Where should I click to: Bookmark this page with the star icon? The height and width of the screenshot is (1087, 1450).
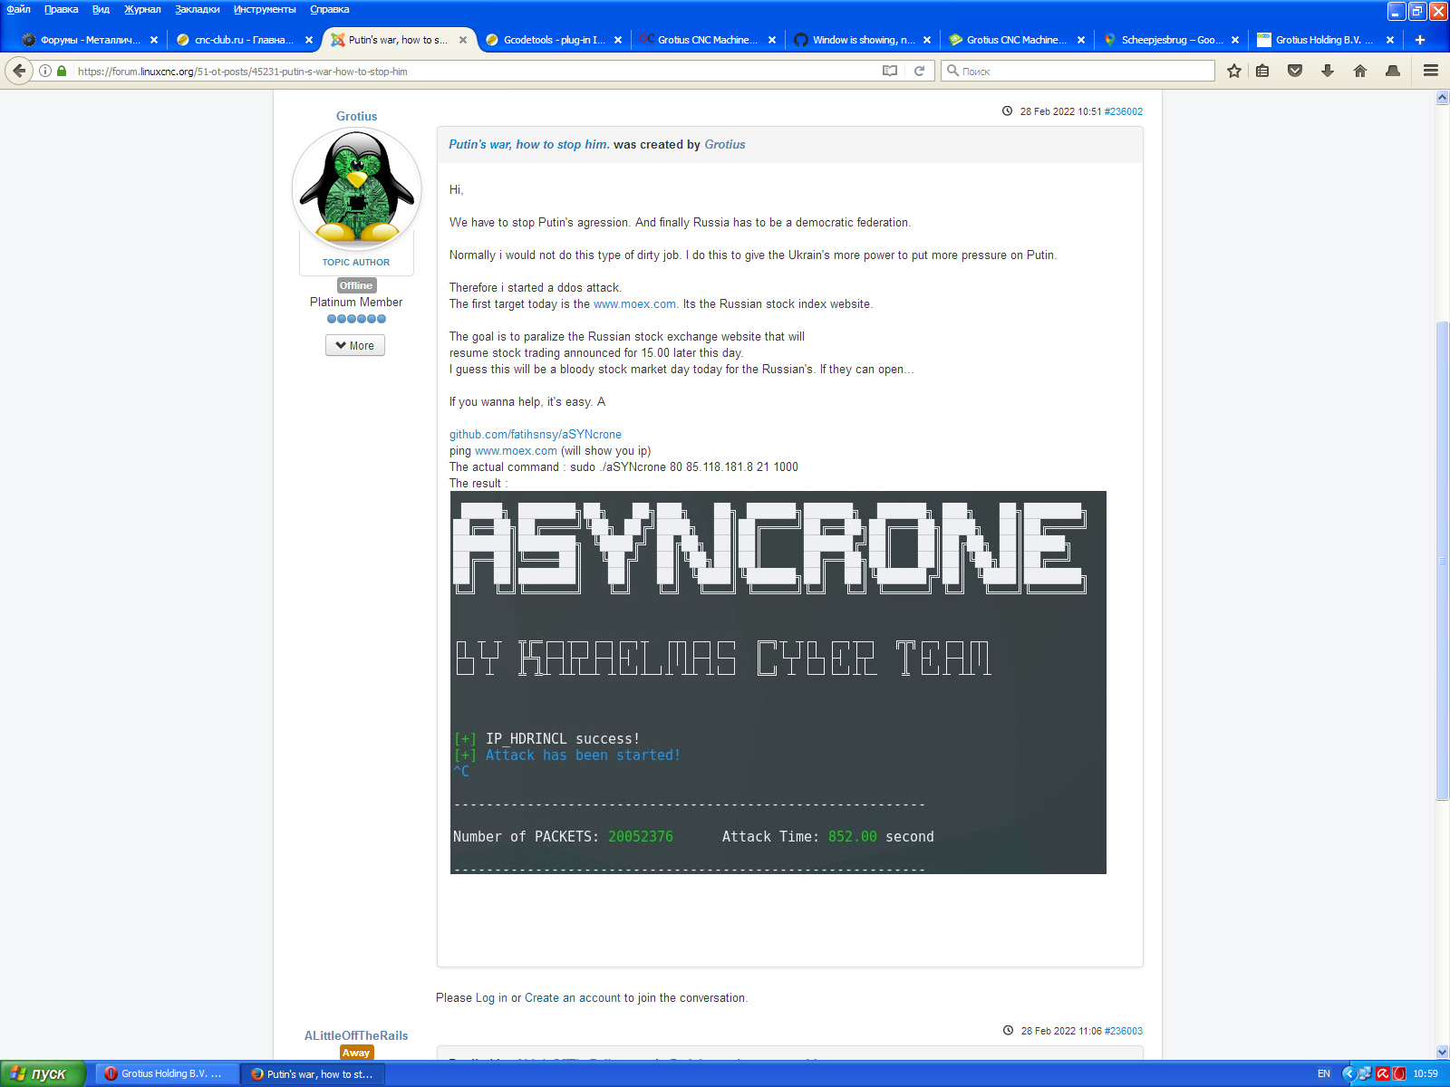(1233, 71)
